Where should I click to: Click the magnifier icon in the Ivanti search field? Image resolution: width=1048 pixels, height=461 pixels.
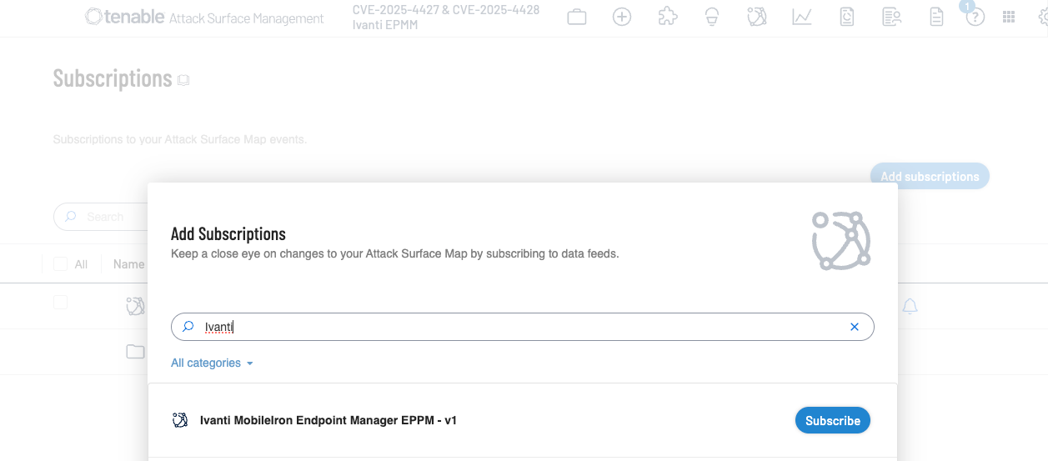pos(188,327)
